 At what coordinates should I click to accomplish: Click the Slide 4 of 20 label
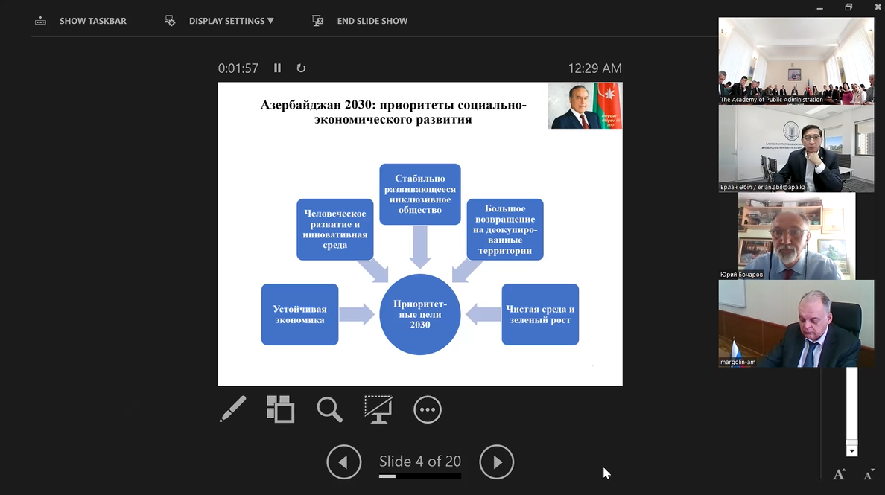click(x=419, y=462)
